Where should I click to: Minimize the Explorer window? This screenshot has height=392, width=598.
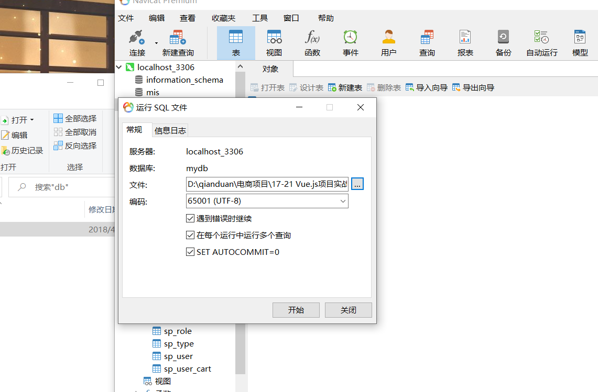tap(70, 83)
